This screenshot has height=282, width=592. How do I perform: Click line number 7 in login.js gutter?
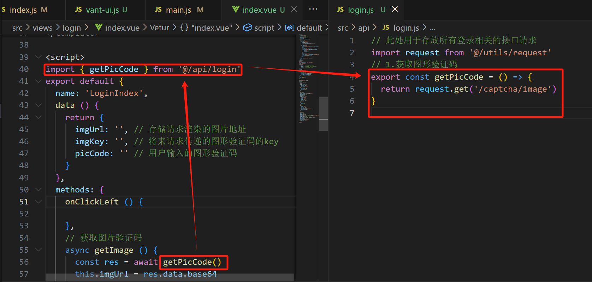pyautogui.click(x=352, y=113)
